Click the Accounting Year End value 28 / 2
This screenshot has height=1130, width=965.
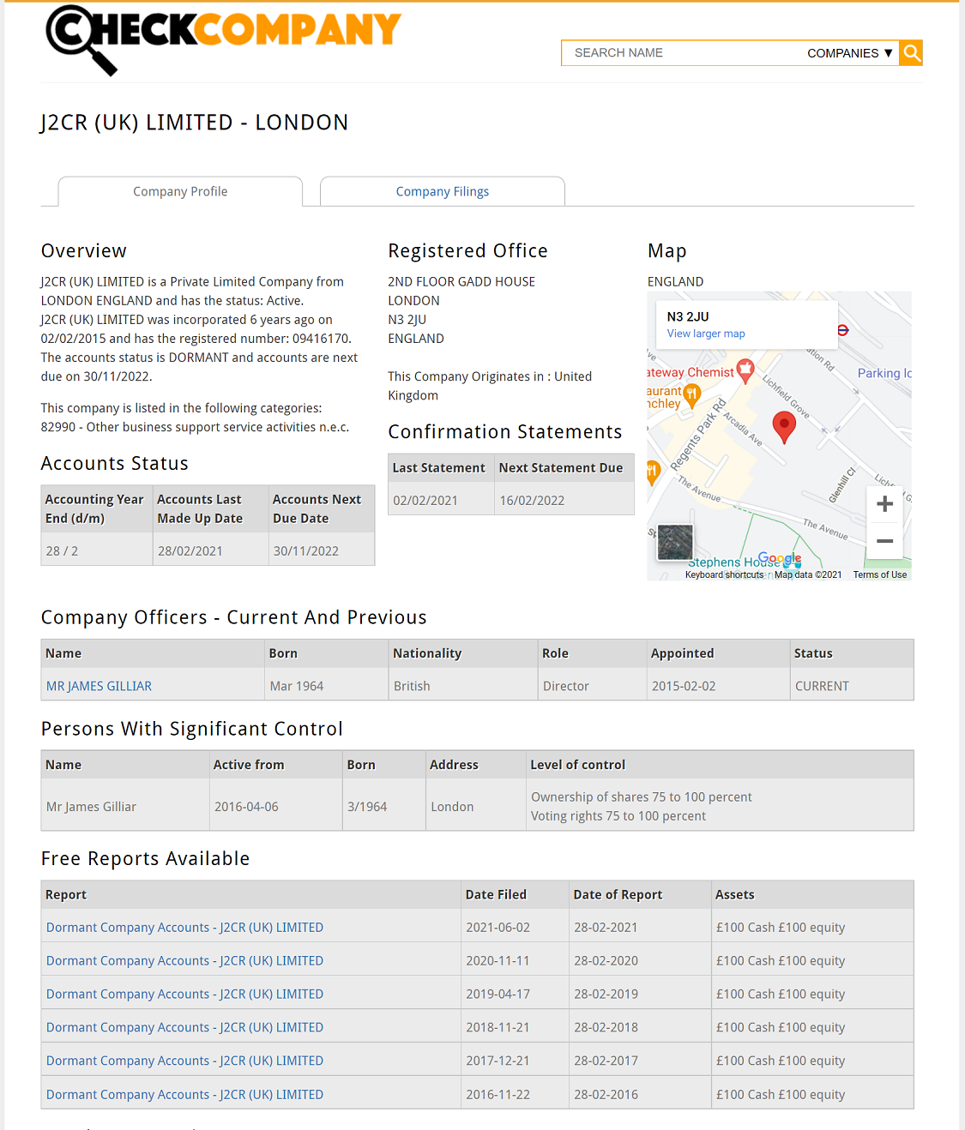coord(62,551)
